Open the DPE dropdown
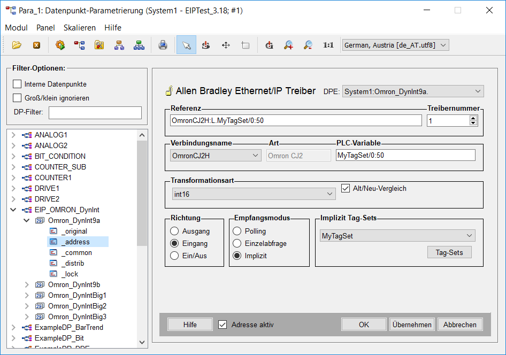Screen dimensions: 506x355 click(x=413, y=91)
